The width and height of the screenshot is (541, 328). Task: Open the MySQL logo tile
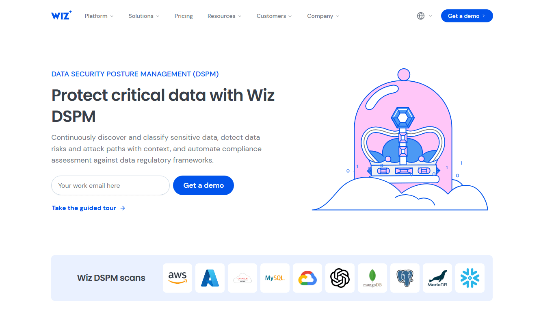275,278
